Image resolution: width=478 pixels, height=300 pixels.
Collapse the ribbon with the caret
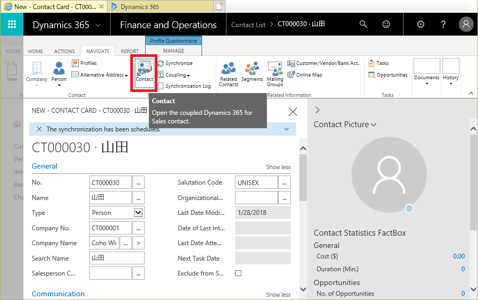coord(471,94)
